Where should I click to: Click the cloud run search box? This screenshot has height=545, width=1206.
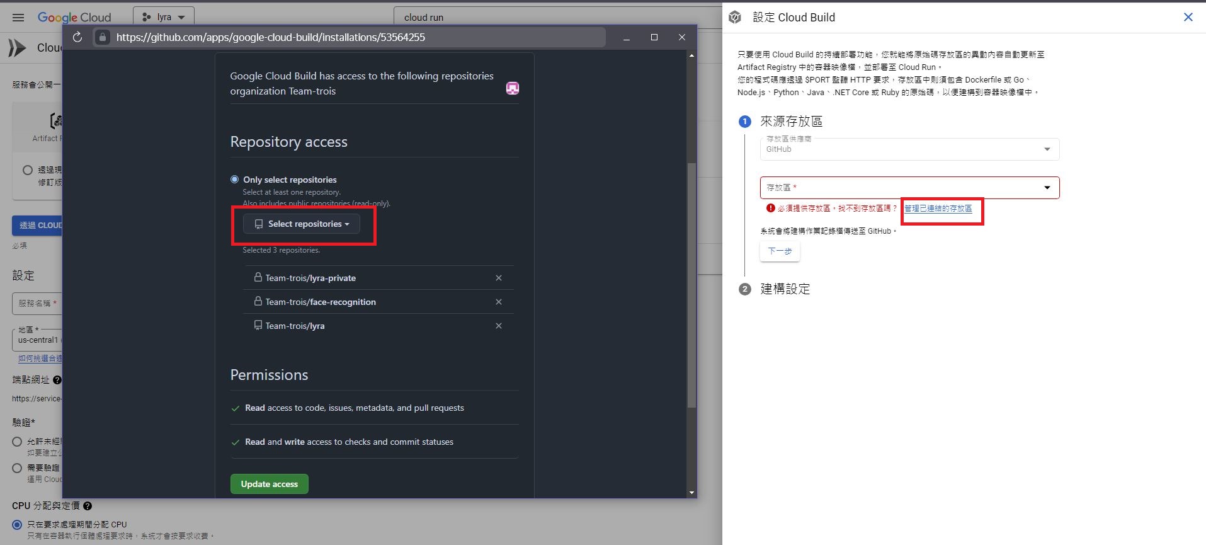click(557, 17)
